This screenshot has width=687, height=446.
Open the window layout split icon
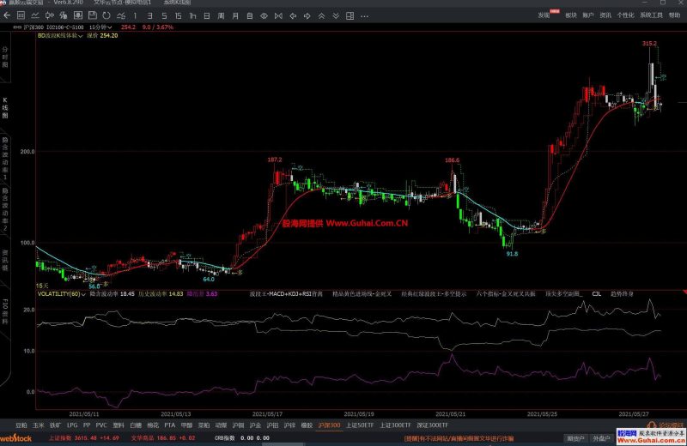pyautogui.click(x=350, y=16)
